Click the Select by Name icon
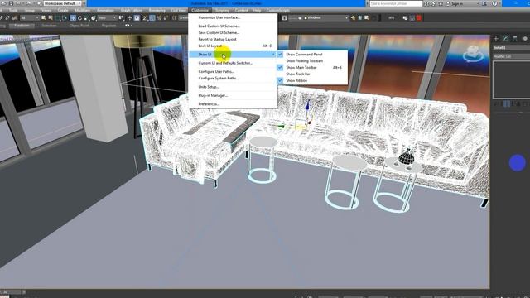The height and width of the screenshot is (298, 530). [51, 18]
